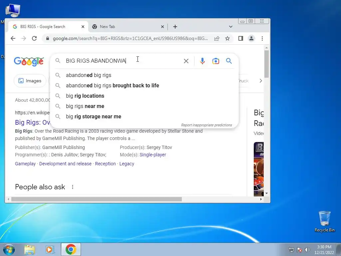Click the vertical scrollbar thumb

click(266, 64)
